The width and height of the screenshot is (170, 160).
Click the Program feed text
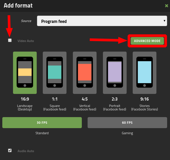click(x=54, y=21)
